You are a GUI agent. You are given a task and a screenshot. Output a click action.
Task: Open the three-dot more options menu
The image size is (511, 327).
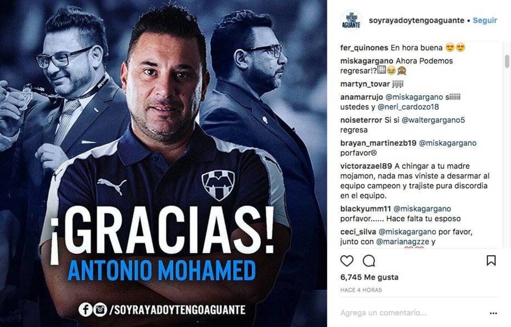(x=494, y=313)
